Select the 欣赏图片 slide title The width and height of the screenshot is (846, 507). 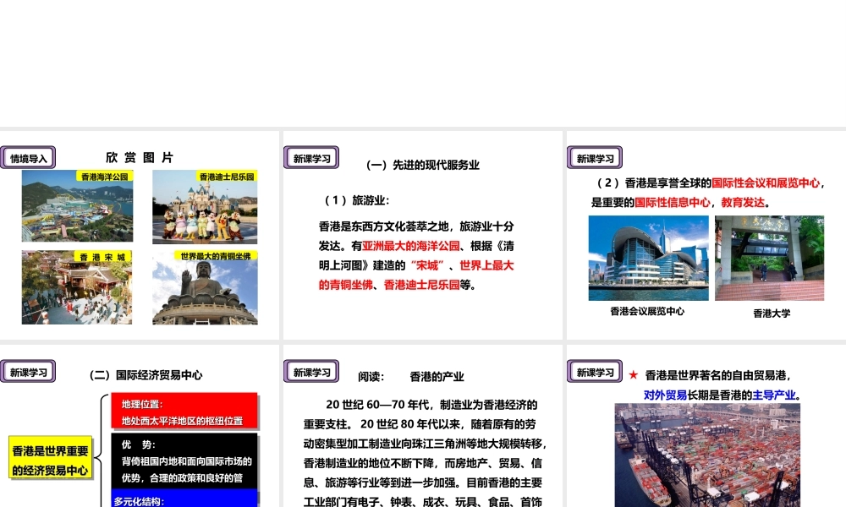tap(140, 157)
